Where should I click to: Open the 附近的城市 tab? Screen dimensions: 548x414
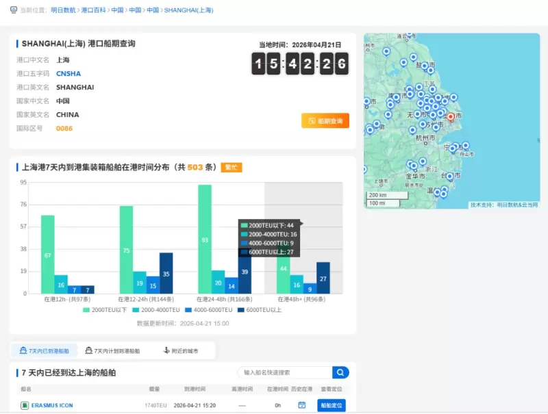[x=184, y=350]
